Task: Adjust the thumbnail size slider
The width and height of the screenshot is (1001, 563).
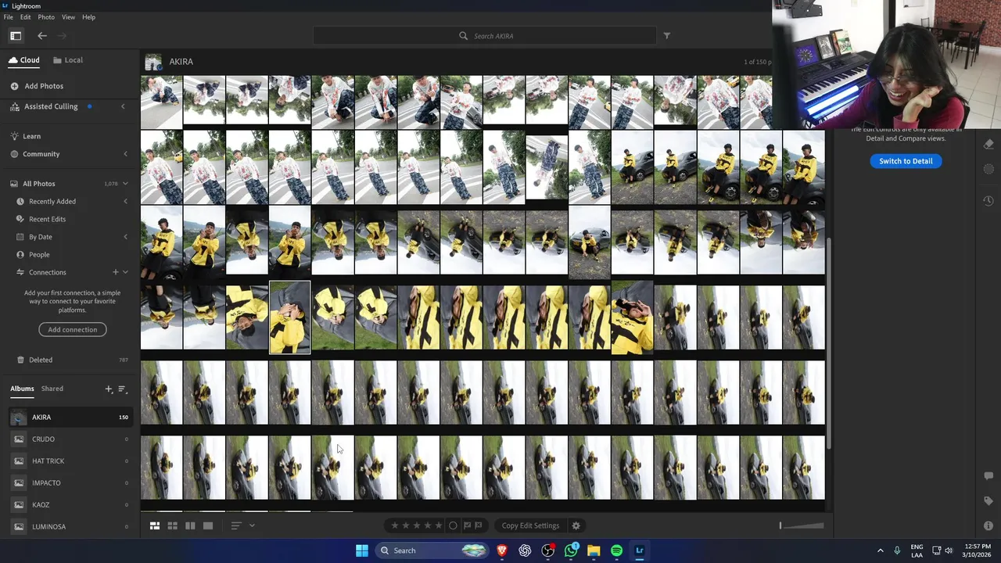Action: tap(802, 525)
